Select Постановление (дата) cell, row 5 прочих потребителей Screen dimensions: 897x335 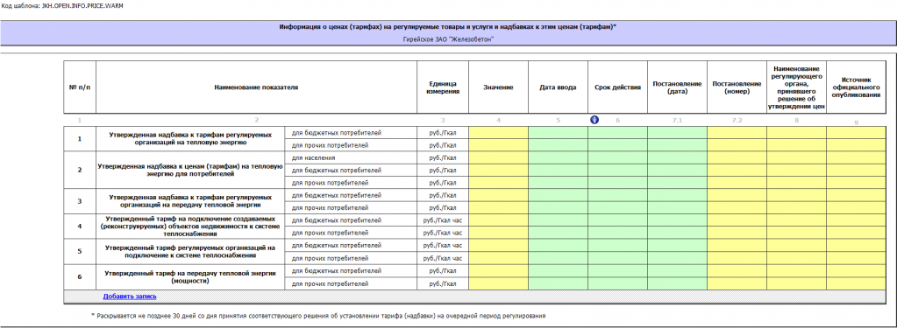click(x=677, y=258)
